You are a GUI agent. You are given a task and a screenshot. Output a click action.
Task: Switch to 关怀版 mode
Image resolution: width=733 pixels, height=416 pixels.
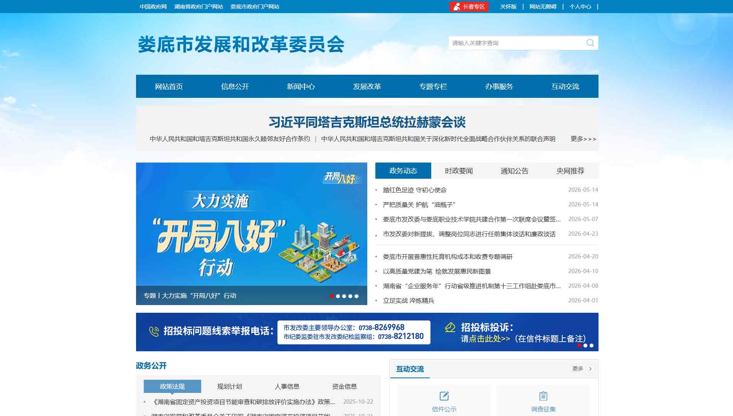tap(508, 7)
